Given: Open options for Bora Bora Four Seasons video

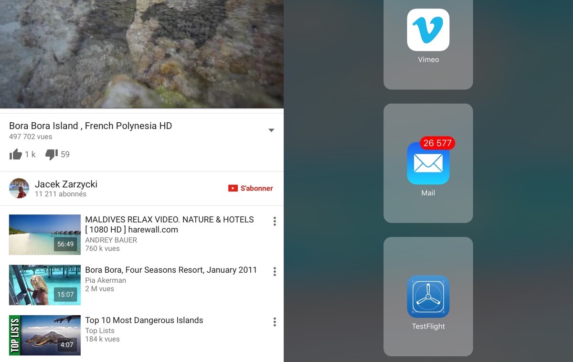Looking at the screenshot, I should coord(275,271).
